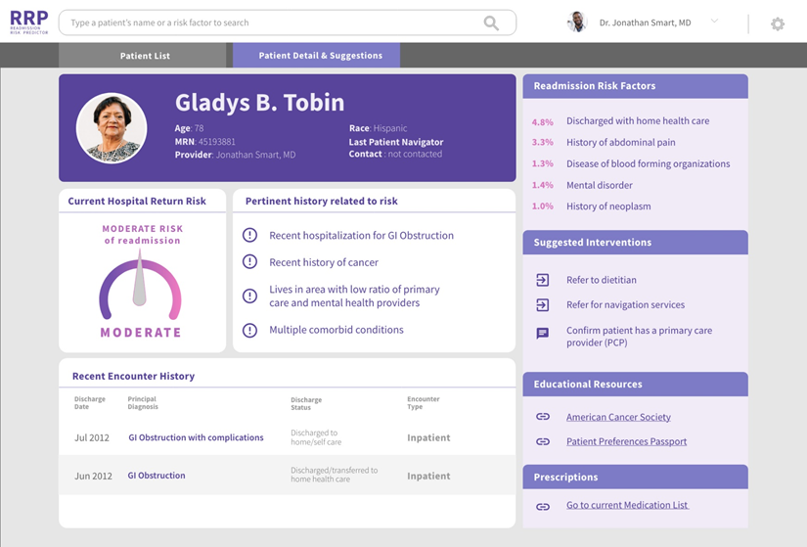Expand the Dr. Jonathan Smart account dropdown

(x=714, y=22)
